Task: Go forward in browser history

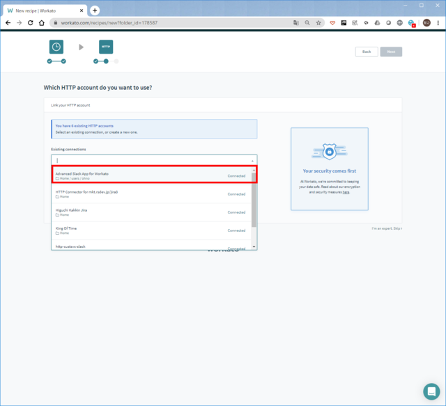Action: (x=19, y=23)
